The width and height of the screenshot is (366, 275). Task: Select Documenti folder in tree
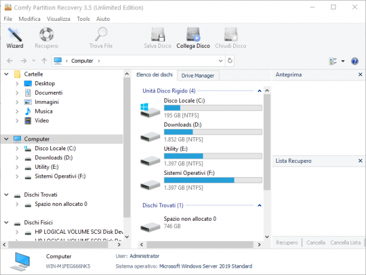coord(48,92)
